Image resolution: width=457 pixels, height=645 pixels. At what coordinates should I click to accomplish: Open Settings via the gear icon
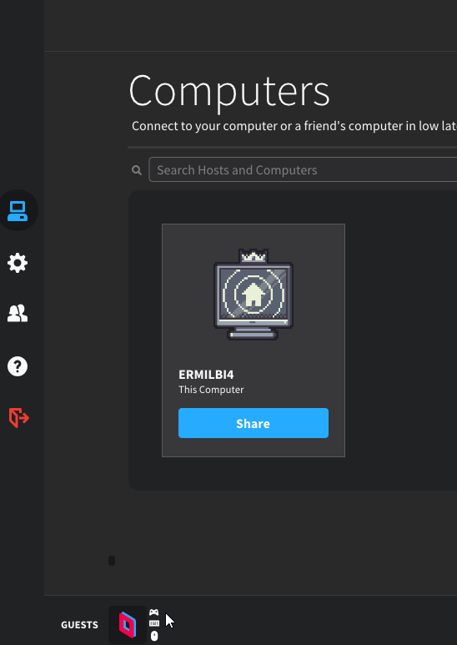[x=18, y=263]
